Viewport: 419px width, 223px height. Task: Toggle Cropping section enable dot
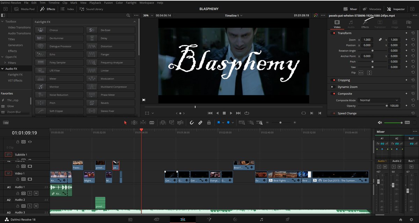point(333,80)
